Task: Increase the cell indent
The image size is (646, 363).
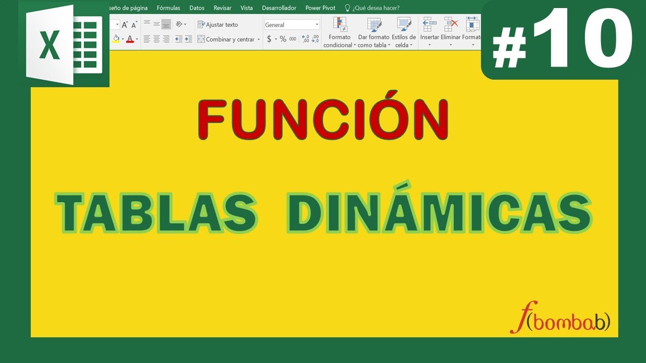Action: pyautogui.click(x=188, y=39)
